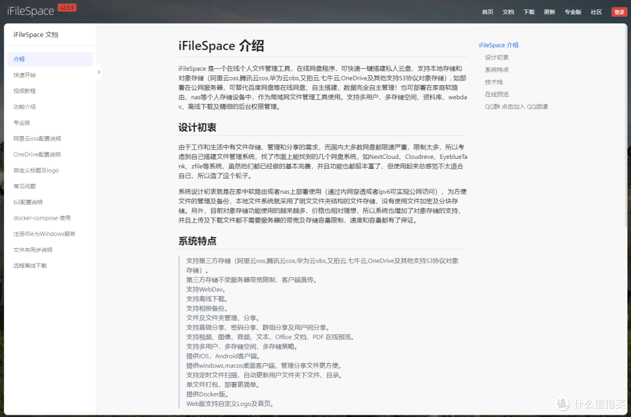Jump to 设计初衷 using the table of contents
Screen dimensions: 631x417
point(497,57)
